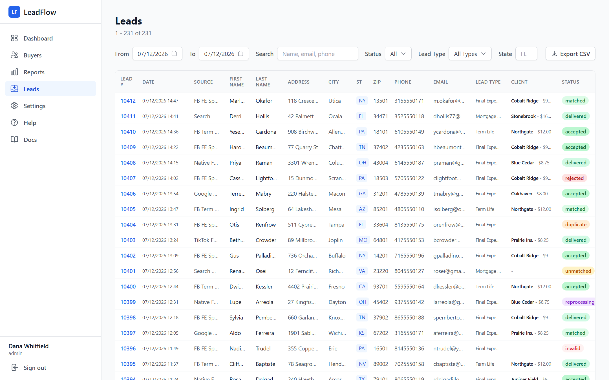Click the To date field
609x380 pixels.
coord(224,53)
